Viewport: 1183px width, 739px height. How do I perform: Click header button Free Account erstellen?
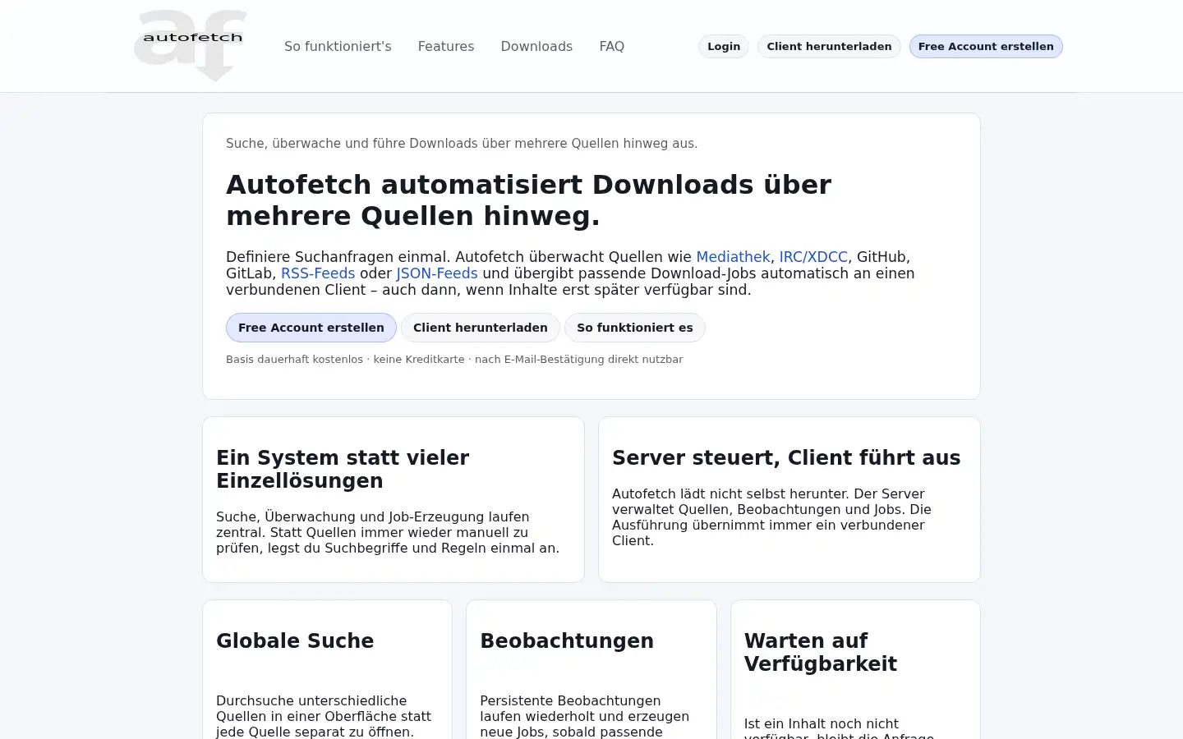point(986,47)
